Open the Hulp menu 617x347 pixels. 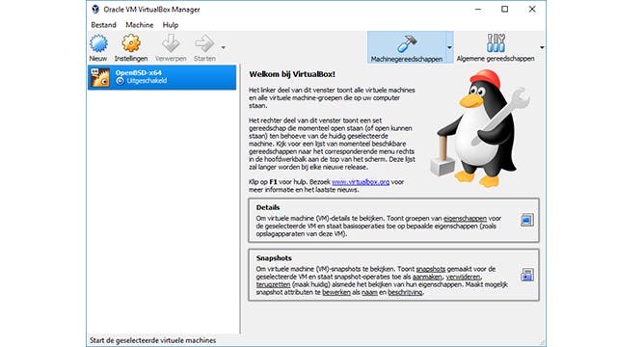click(171, 25)
